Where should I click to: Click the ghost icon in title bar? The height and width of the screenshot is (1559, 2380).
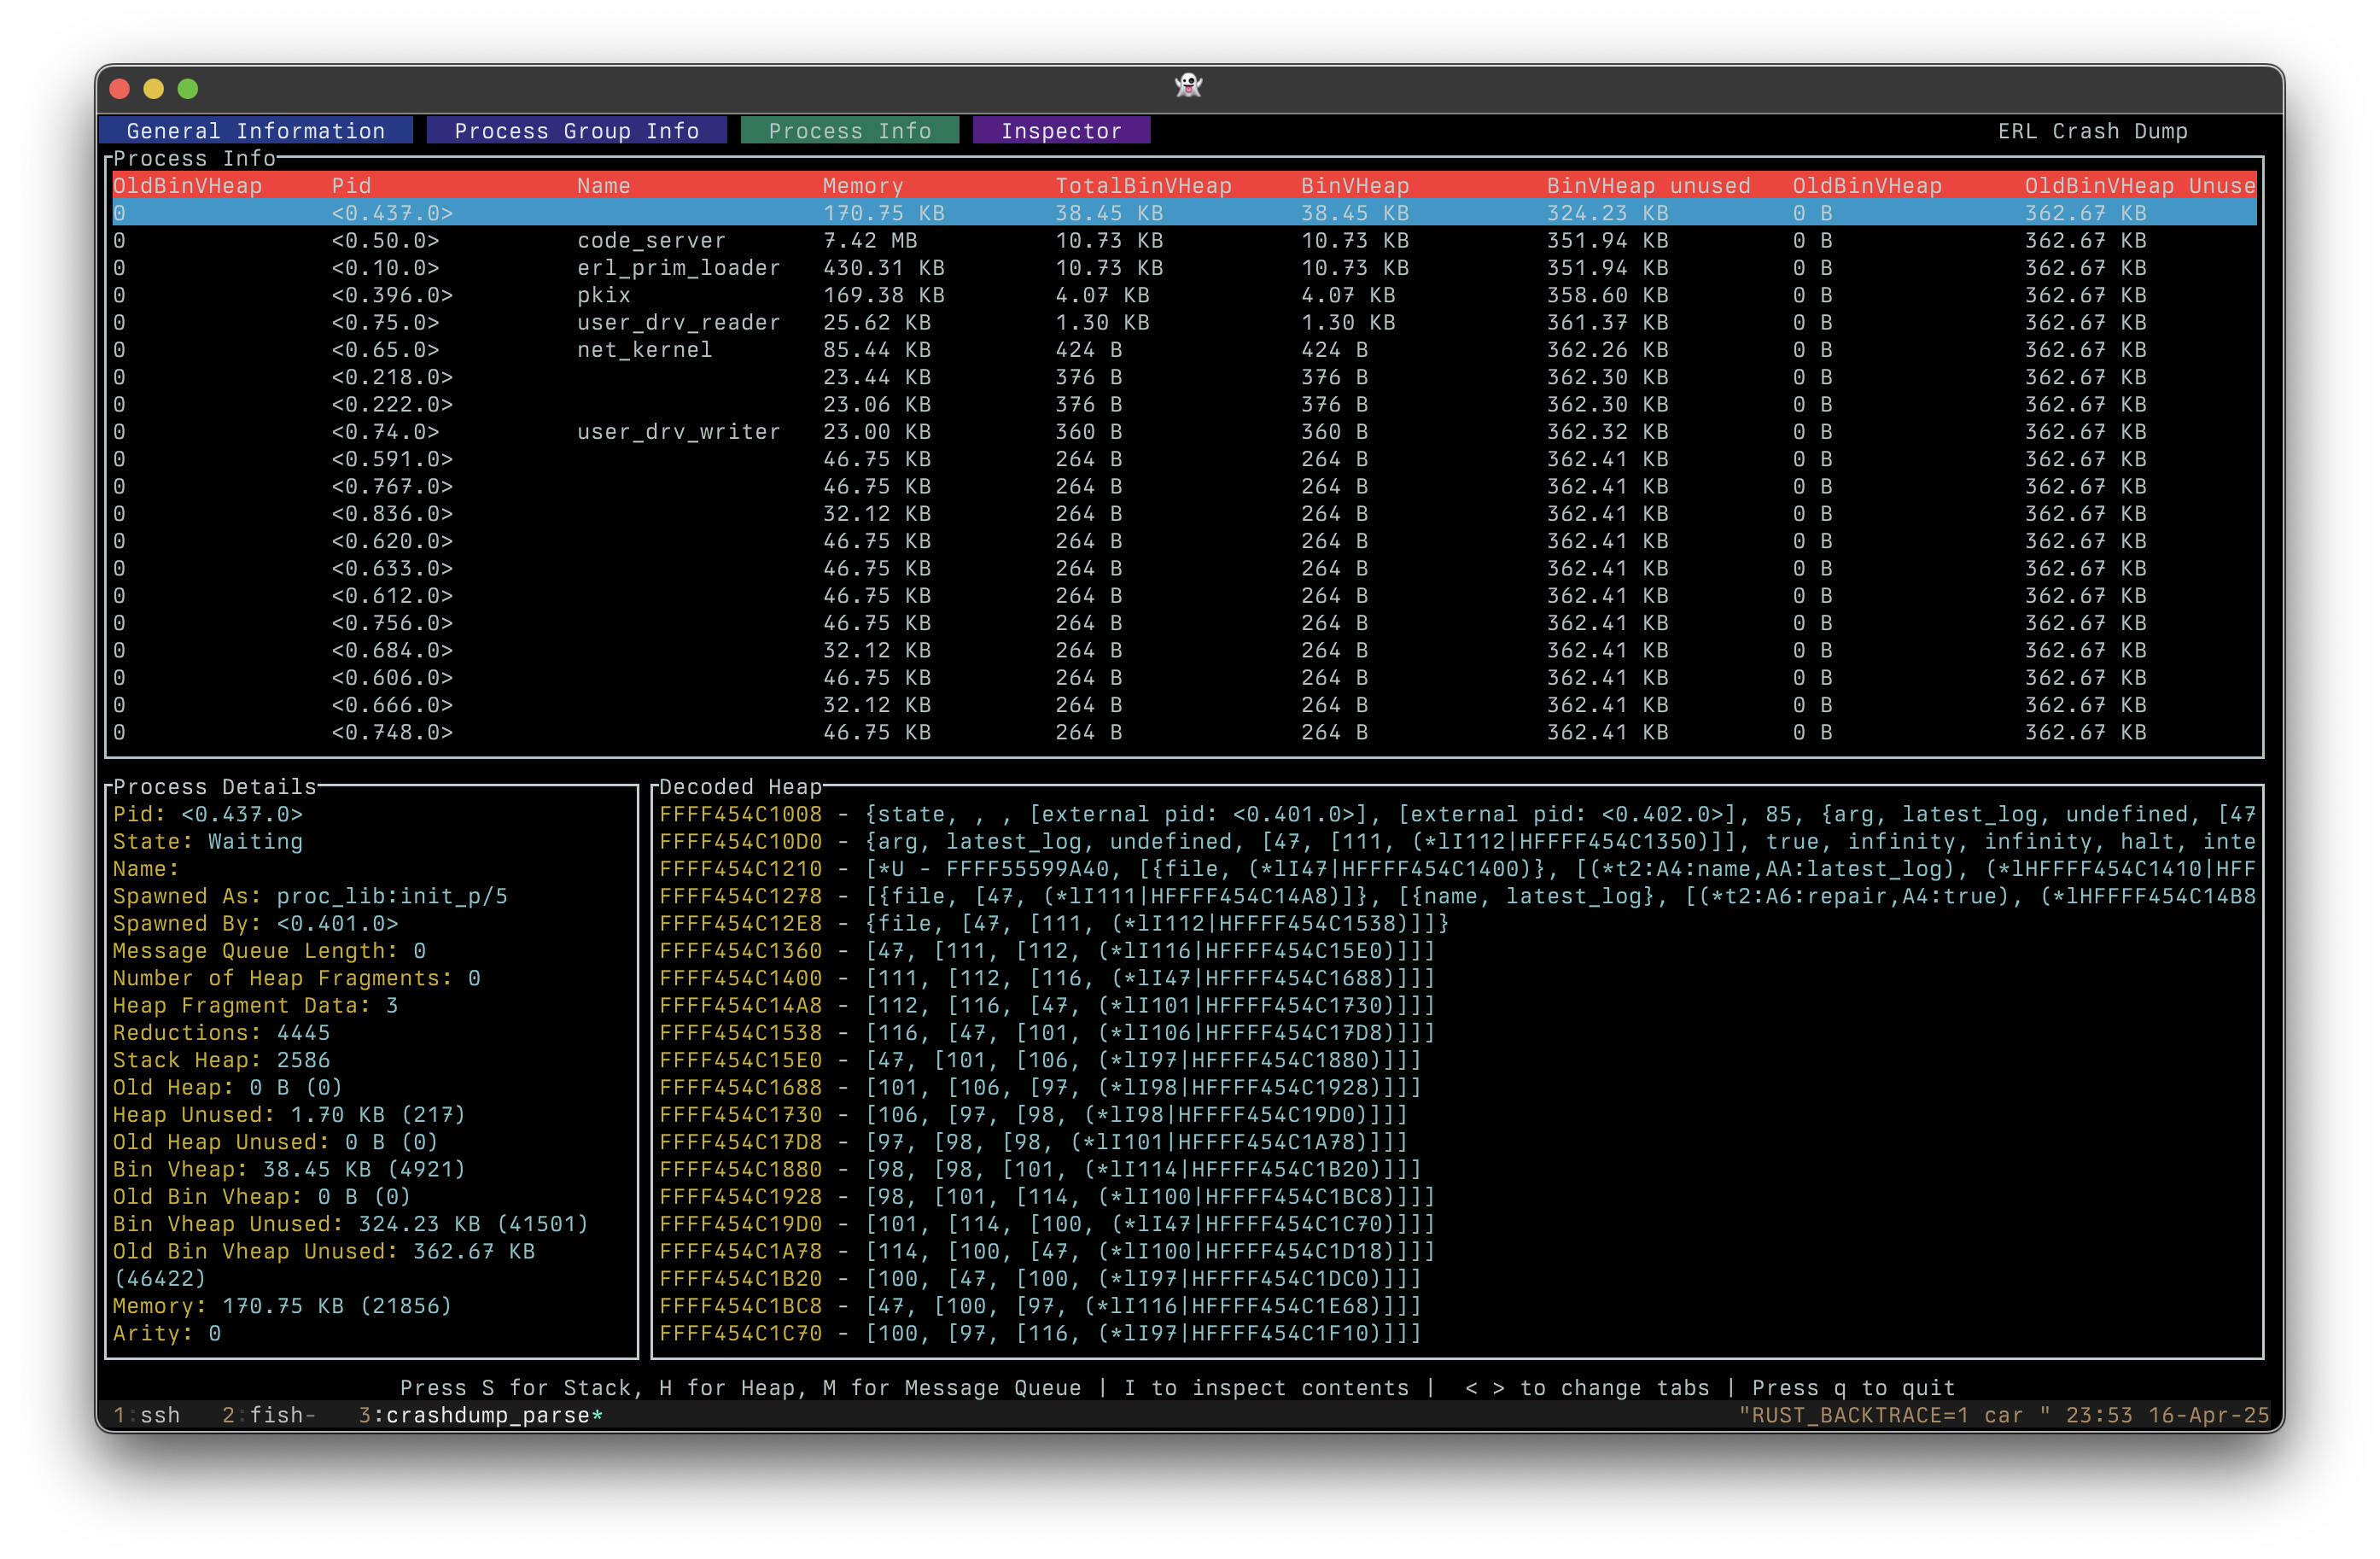coord(1188,86)
